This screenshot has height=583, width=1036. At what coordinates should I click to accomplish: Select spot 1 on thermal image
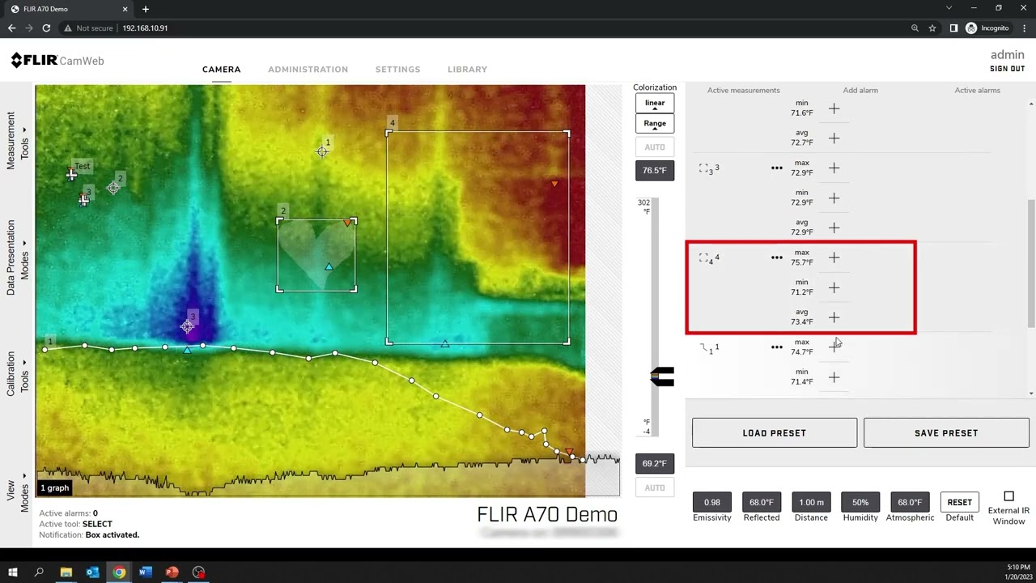click(x=322, y=151)
